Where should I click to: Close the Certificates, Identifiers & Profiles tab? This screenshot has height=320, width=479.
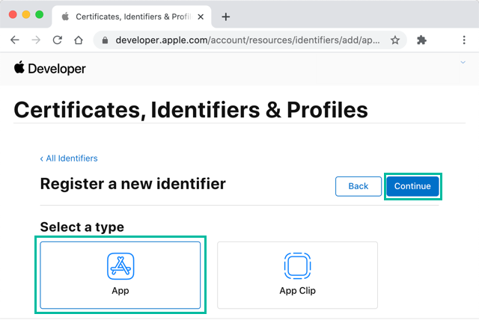pyautogui.click(x=201, y=16)
